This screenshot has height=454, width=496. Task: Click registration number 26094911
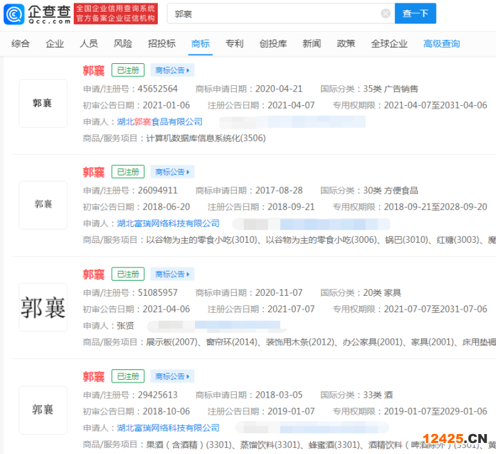point(158,191)
